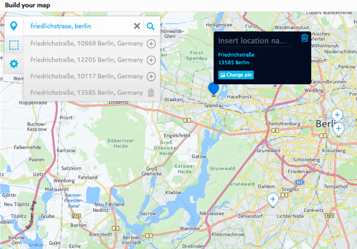Click the Change pin button

point(236,75)
